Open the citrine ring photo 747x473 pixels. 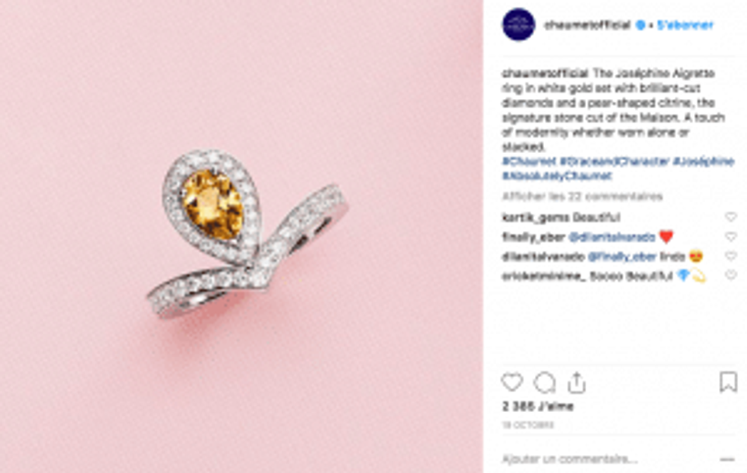pyautogui.click(x=241, y=236)
